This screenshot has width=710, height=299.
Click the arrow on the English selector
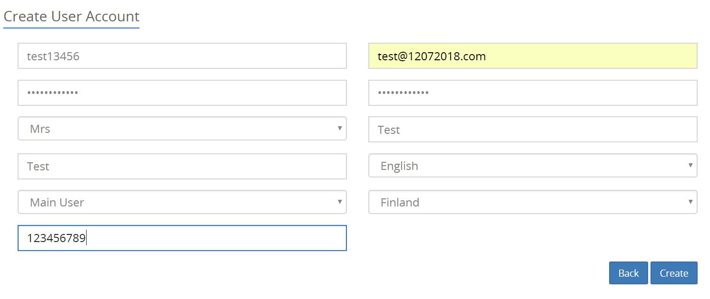click(x=690, y=165)
